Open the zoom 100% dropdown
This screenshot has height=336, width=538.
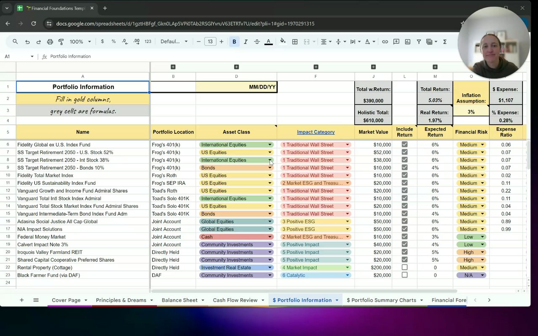coord(80,42)
